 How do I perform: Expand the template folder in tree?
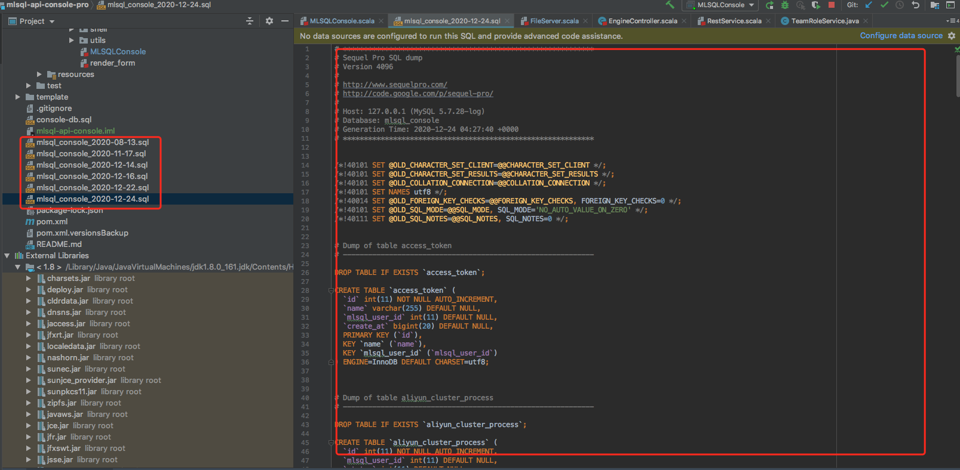[18, 97]
